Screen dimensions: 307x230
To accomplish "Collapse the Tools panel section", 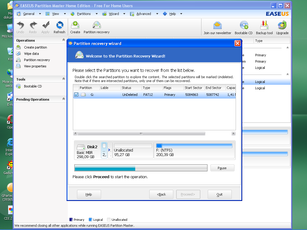I will [x=64, y=79].
